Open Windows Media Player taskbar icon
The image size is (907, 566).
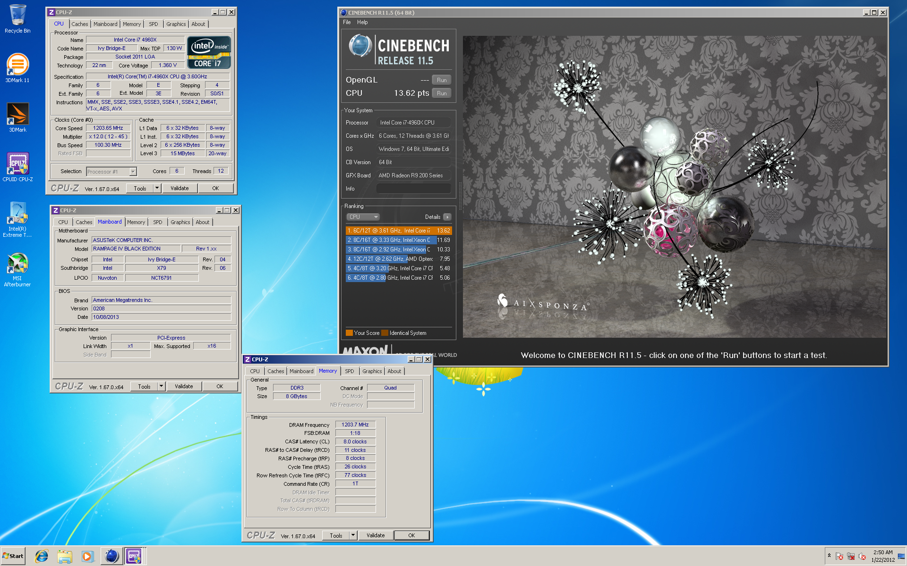point(87,556)
